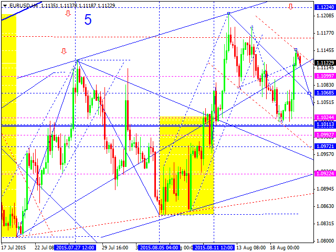Select the red down arrow left of the blue 5
The image size is (336, 252).
pyautogui.click(x=68, y=14)
